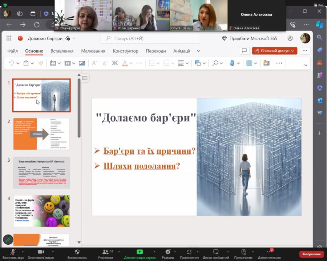This screenshot has width=327, height=261.
Task: Apply font color with underlined A icon
Action: click(125, 63)
